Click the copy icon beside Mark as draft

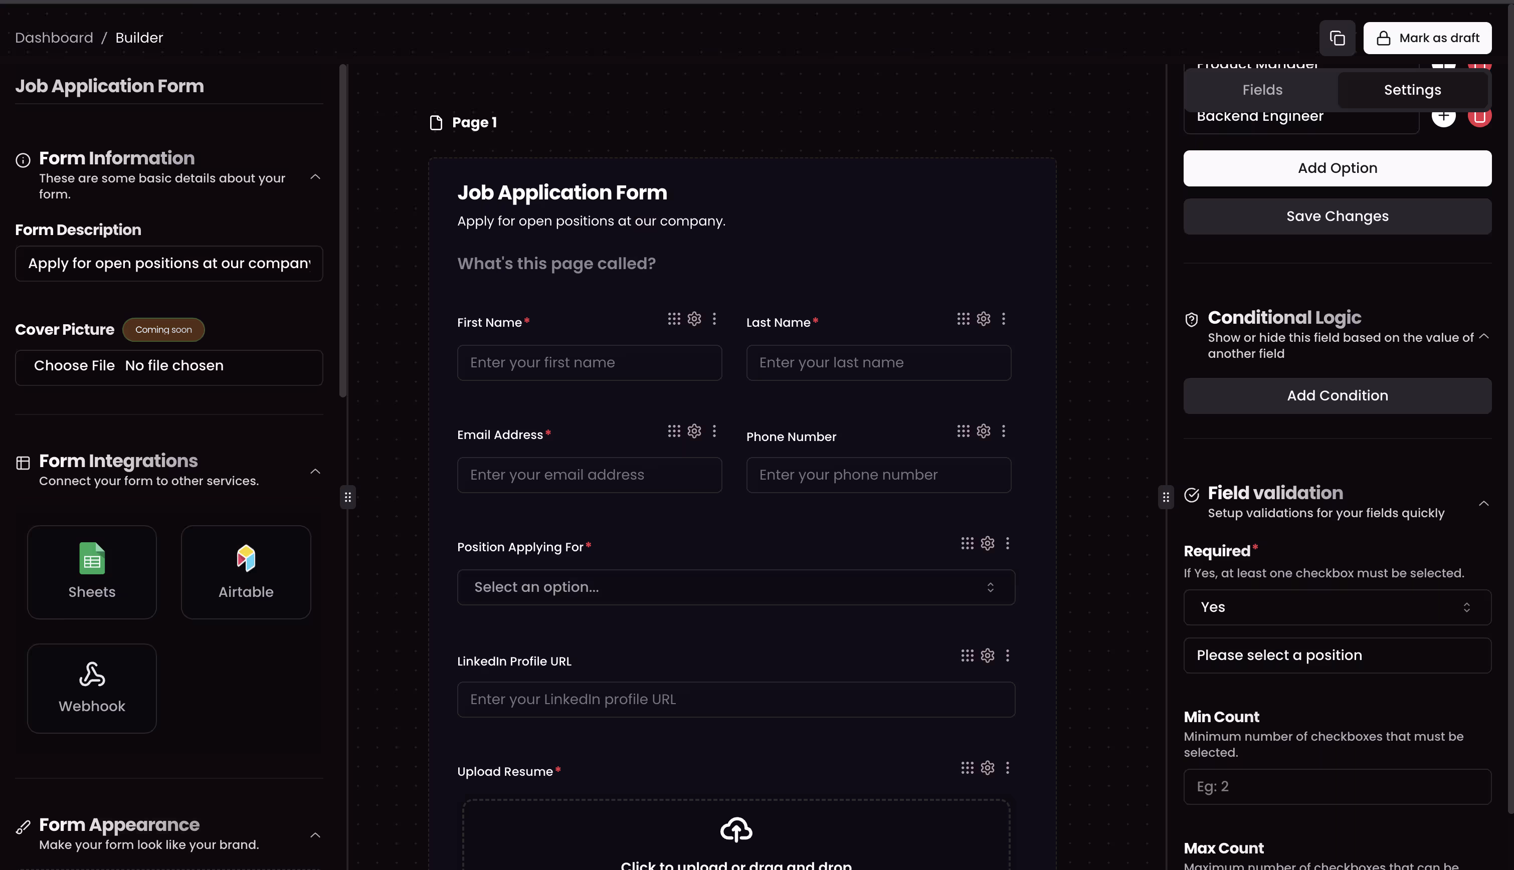pos(1337,38)
